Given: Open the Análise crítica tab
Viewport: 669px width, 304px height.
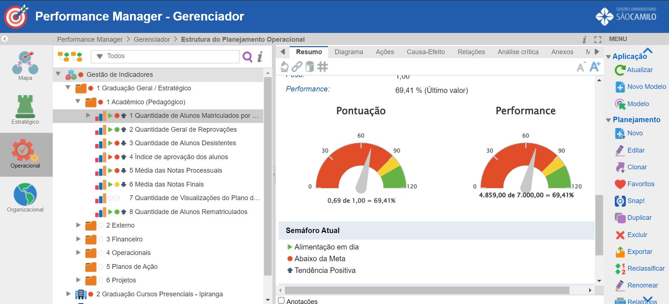Looking at the screenshot, I should 518,52.
